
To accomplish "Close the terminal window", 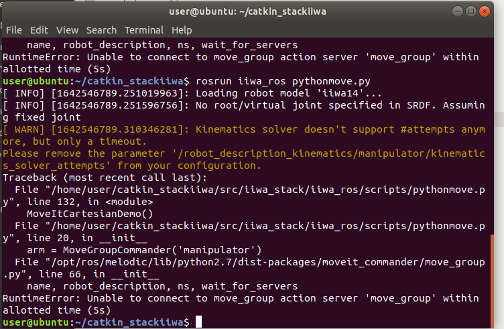I will pyautogui.click(x=485, y=11).
